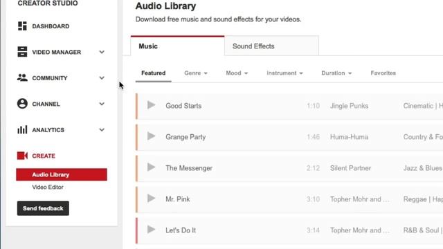The width and height of the screenshot is (443, 249).
Task: Play the Grange Party track
Action: point(151,136)
